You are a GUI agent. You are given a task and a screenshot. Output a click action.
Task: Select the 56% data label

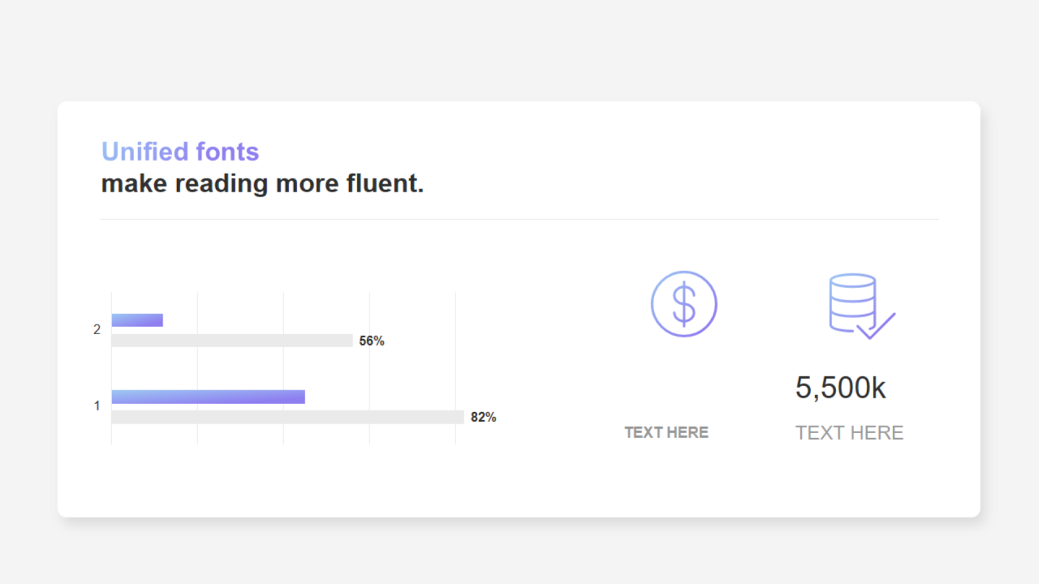(372, 341)
